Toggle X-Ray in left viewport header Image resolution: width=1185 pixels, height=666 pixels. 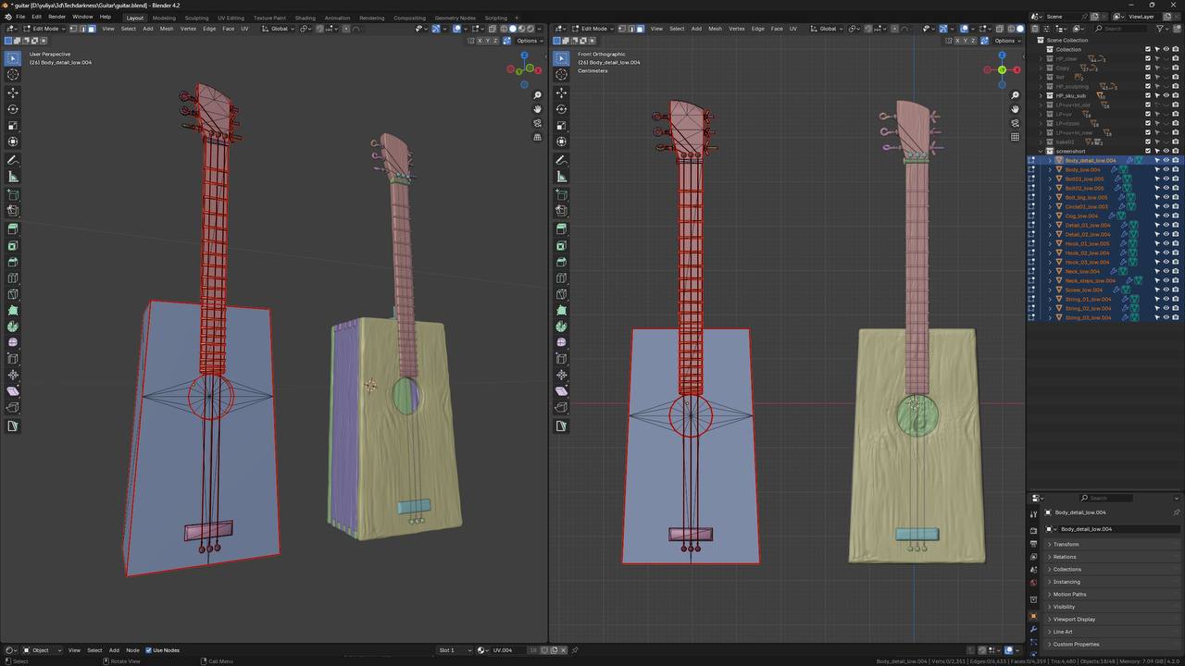click(x=493, y=29)
